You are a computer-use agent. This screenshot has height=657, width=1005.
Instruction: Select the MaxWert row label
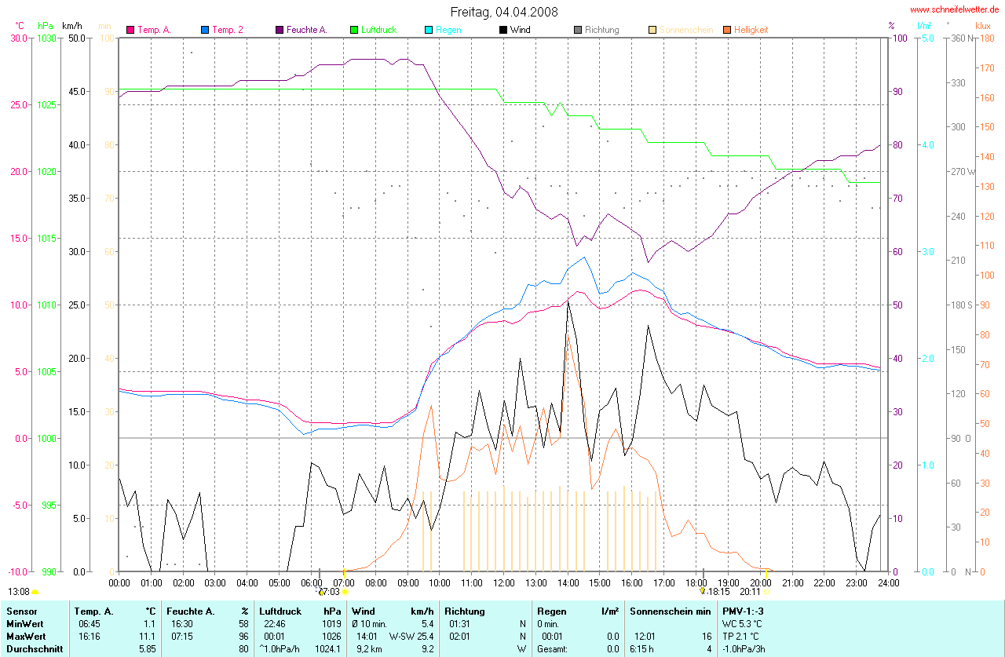(x=26, y=636)
